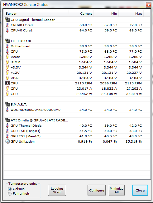Viewport: 153px width, 203px height.
Task: Select the ITE IT8718F group label
Action: (x=21, y=41)
